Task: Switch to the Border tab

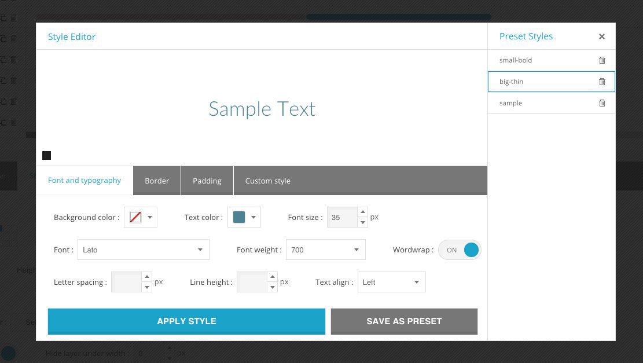Action: 157,181
